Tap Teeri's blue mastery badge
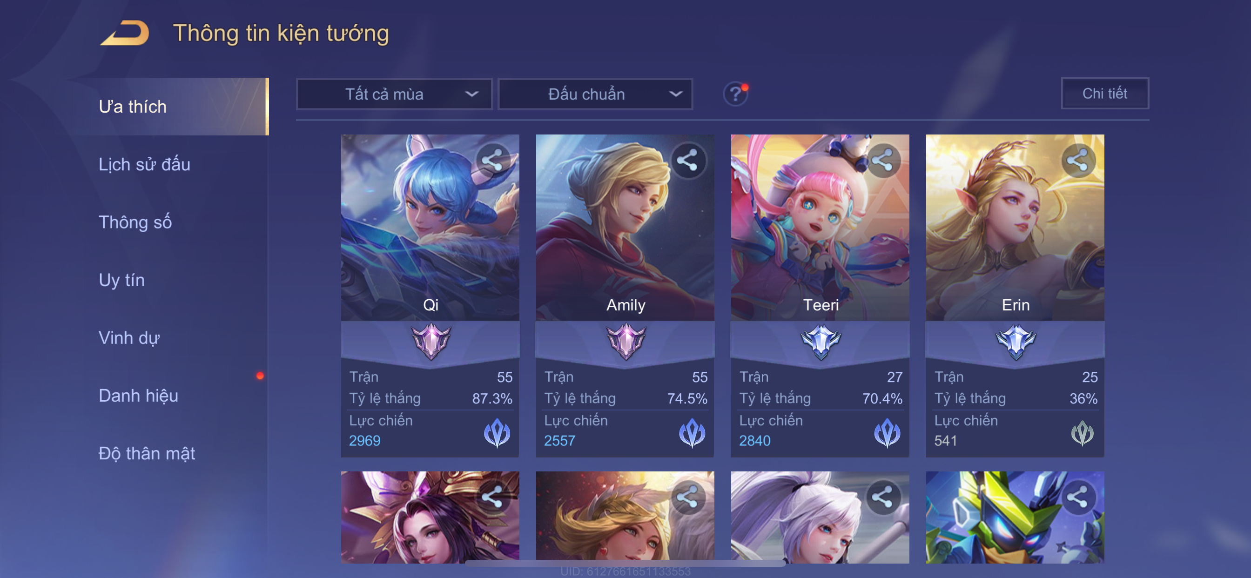This screenshot has width=1251, height=578. (x=821, y=342)
